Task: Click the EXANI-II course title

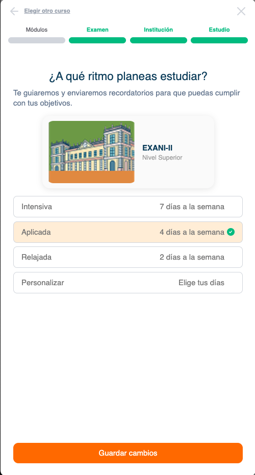Action: [x=158, y=148]
